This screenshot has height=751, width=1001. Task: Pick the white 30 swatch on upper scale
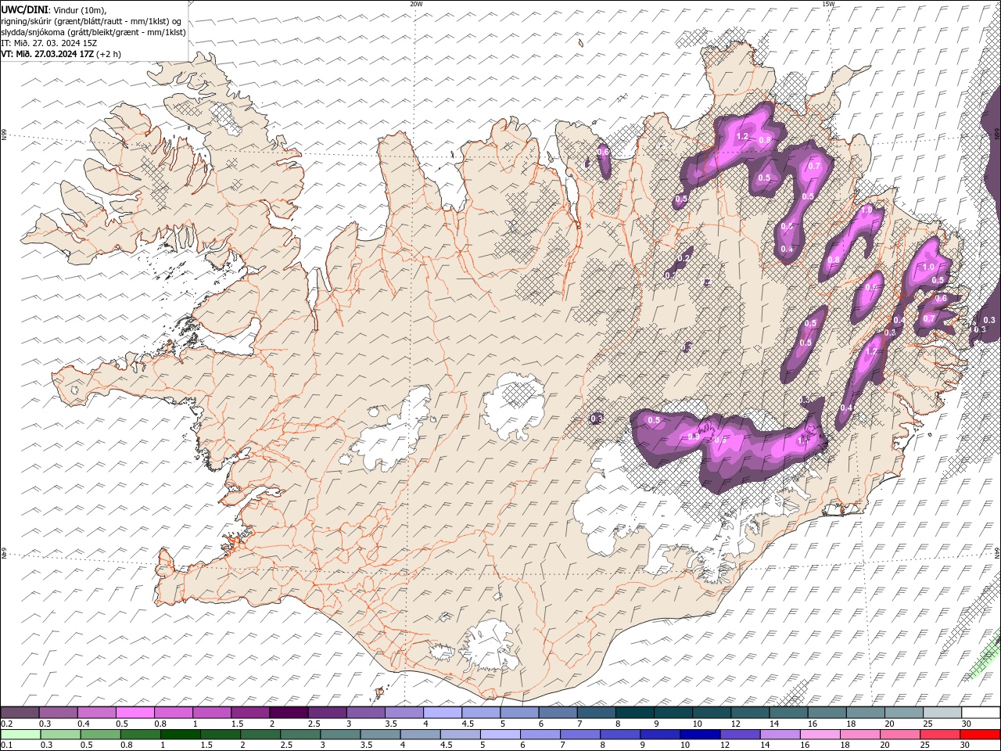[x=981, y=713]
